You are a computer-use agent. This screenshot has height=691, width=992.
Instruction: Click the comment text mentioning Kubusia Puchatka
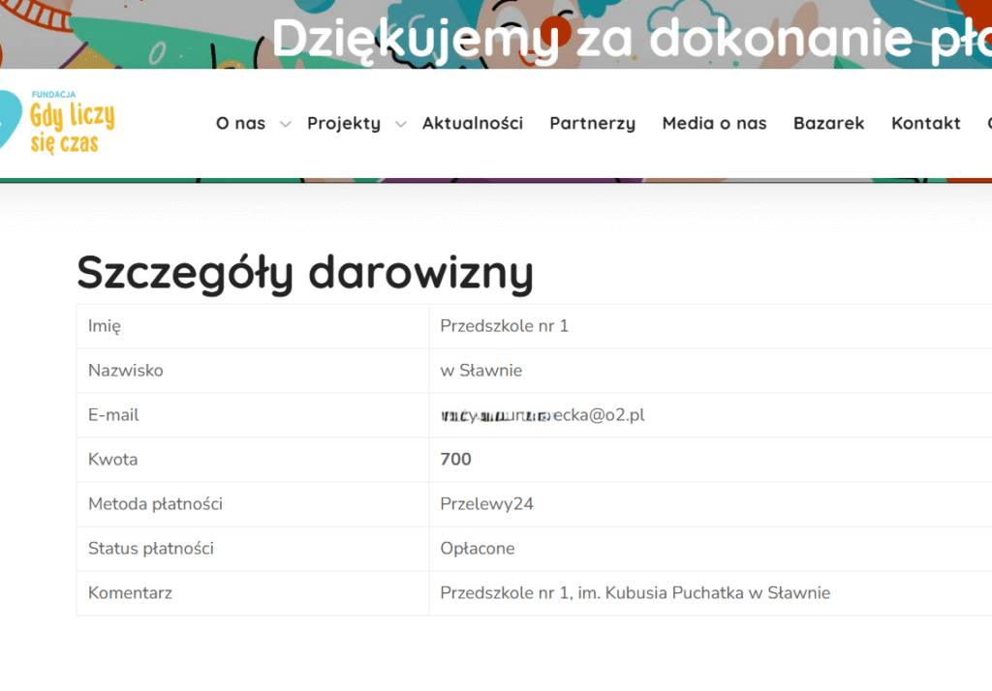point(635,593)
